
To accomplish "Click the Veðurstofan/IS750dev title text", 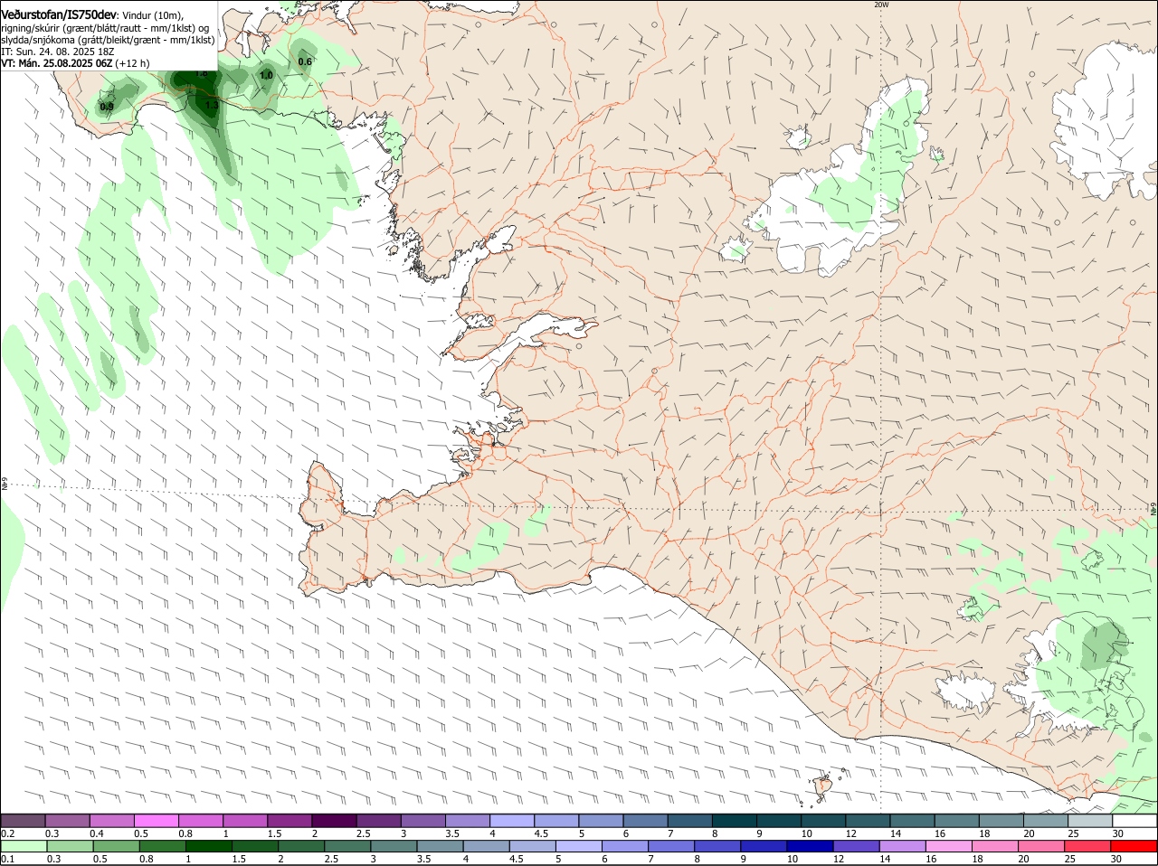I will [x=59, y=15].
